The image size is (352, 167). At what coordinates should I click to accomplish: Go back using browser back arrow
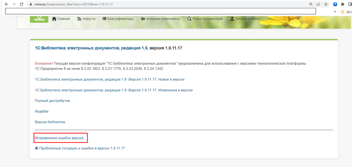[6, 4]
